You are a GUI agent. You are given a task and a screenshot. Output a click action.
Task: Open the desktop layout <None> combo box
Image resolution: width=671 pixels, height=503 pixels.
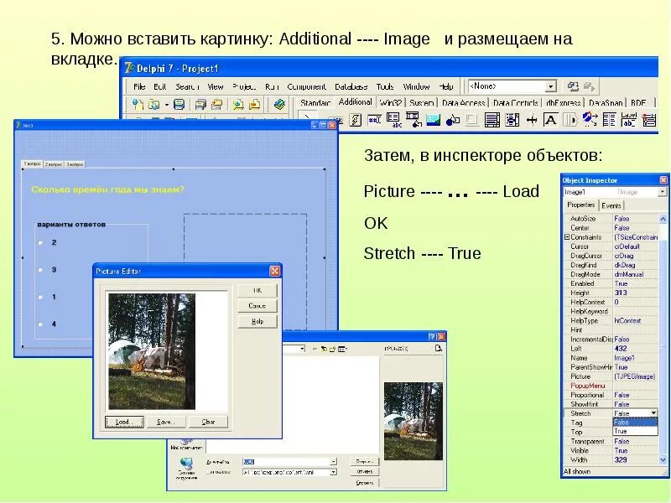click(512, 86)
